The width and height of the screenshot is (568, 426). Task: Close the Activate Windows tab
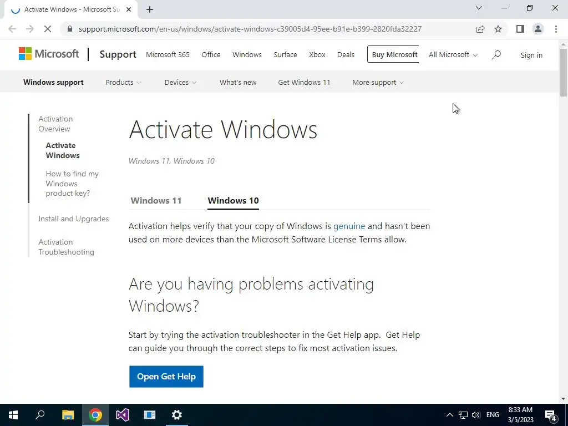(129, 9)
